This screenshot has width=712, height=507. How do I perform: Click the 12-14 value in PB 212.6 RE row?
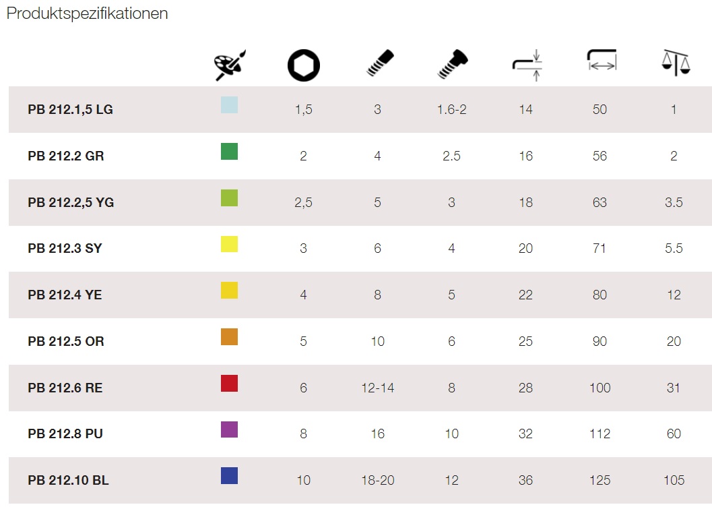coord(378,388)
